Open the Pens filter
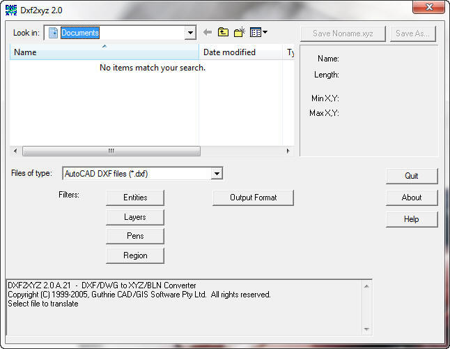This screenshot has width=450, height=349. tap(135, 236)
